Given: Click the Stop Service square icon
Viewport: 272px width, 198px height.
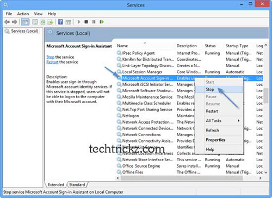Looking at the screenshot, I should click(x=86, y=22).
